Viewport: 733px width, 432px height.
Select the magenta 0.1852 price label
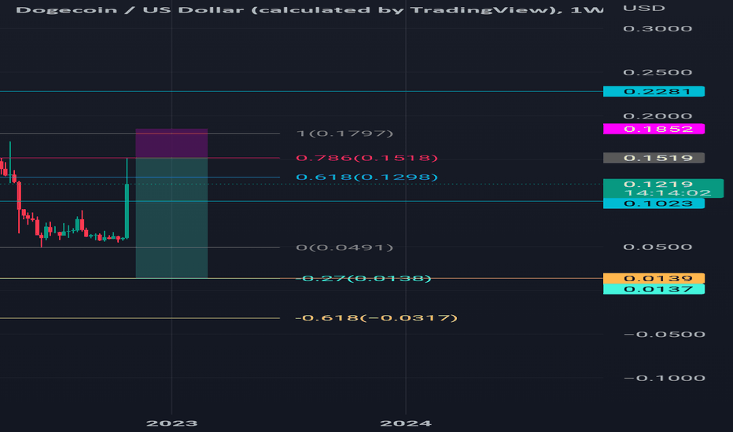pos(654,129)
